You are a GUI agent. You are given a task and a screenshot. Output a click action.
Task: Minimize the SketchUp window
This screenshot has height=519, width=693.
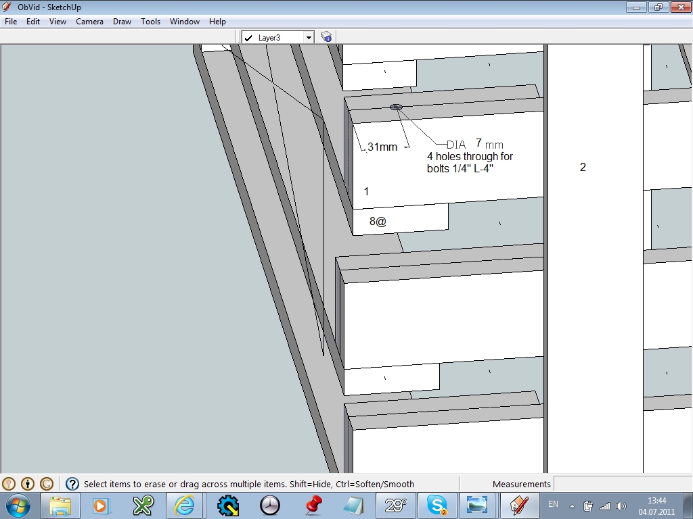point(636,7)
